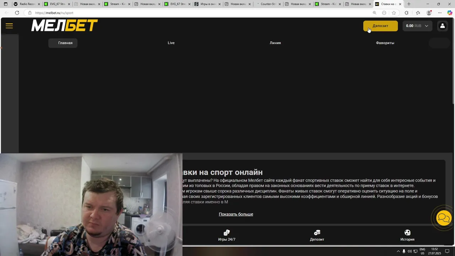
Task: Open a new browser tab
Action: pos(409,4)
